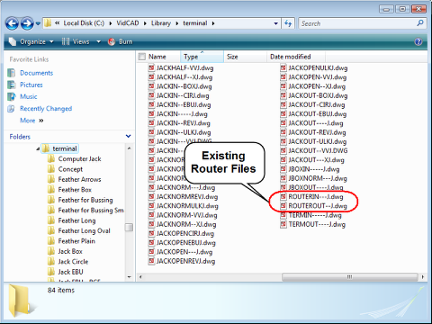Select Computer Jack folder in tree
This screenshot has height=324, width=432.
[79, 159]
